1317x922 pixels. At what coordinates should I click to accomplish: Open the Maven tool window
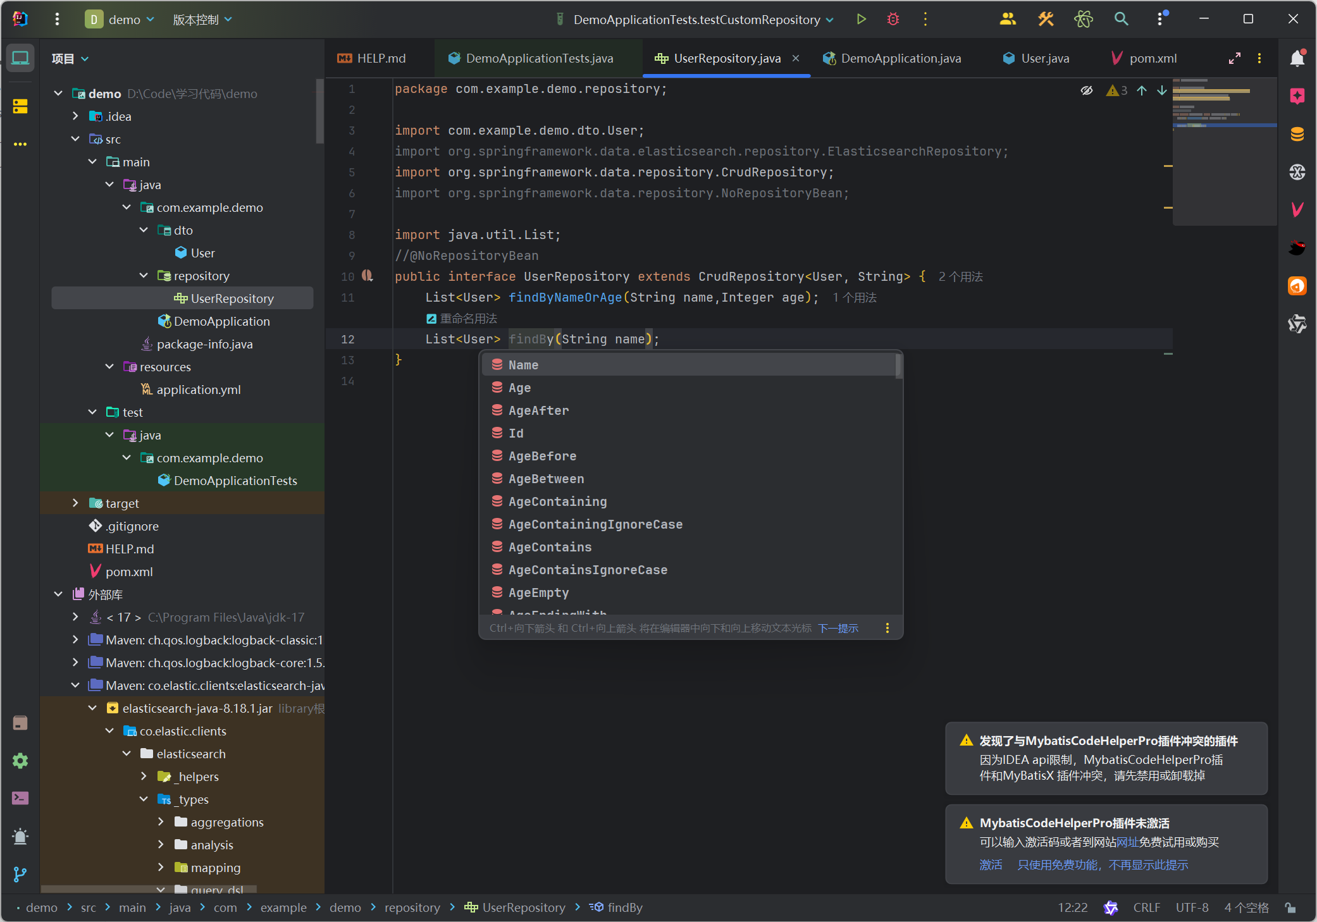(1297, 209)
